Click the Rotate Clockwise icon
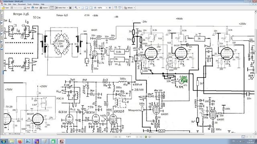The height and width of the screenshot is (144, 257). coord(116,8)
